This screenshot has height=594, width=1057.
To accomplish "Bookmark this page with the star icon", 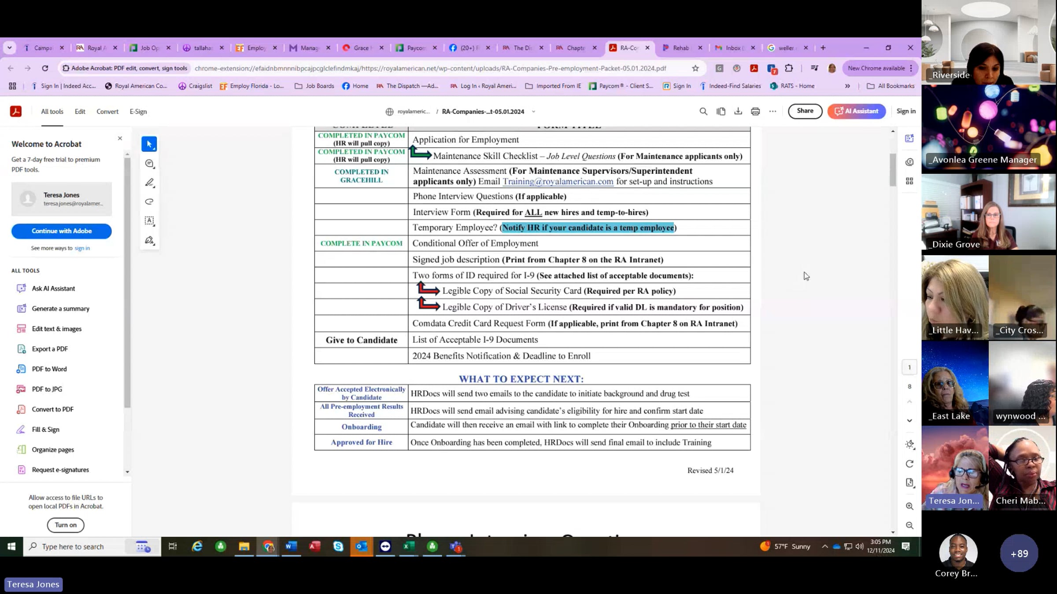I will point(695,68).
